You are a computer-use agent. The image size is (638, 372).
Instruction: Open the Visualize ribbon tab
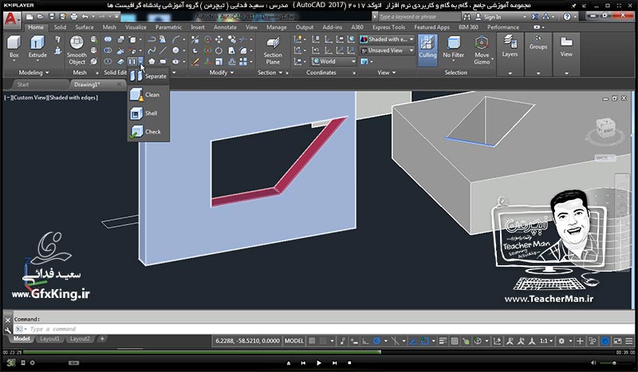[136, 27]
